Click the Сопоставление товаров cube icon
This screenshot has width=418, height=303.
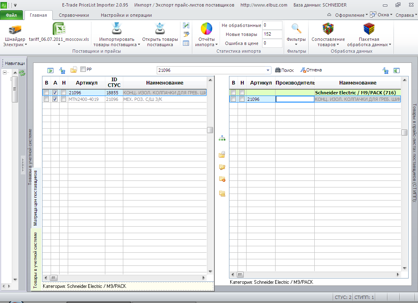coord(328,29)
